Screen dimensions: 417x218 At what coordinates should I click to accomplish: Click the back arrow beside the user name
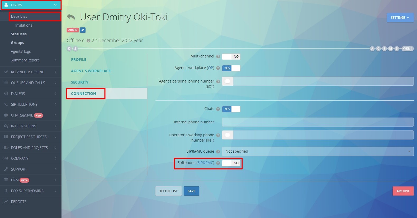(x=71, y=17)
